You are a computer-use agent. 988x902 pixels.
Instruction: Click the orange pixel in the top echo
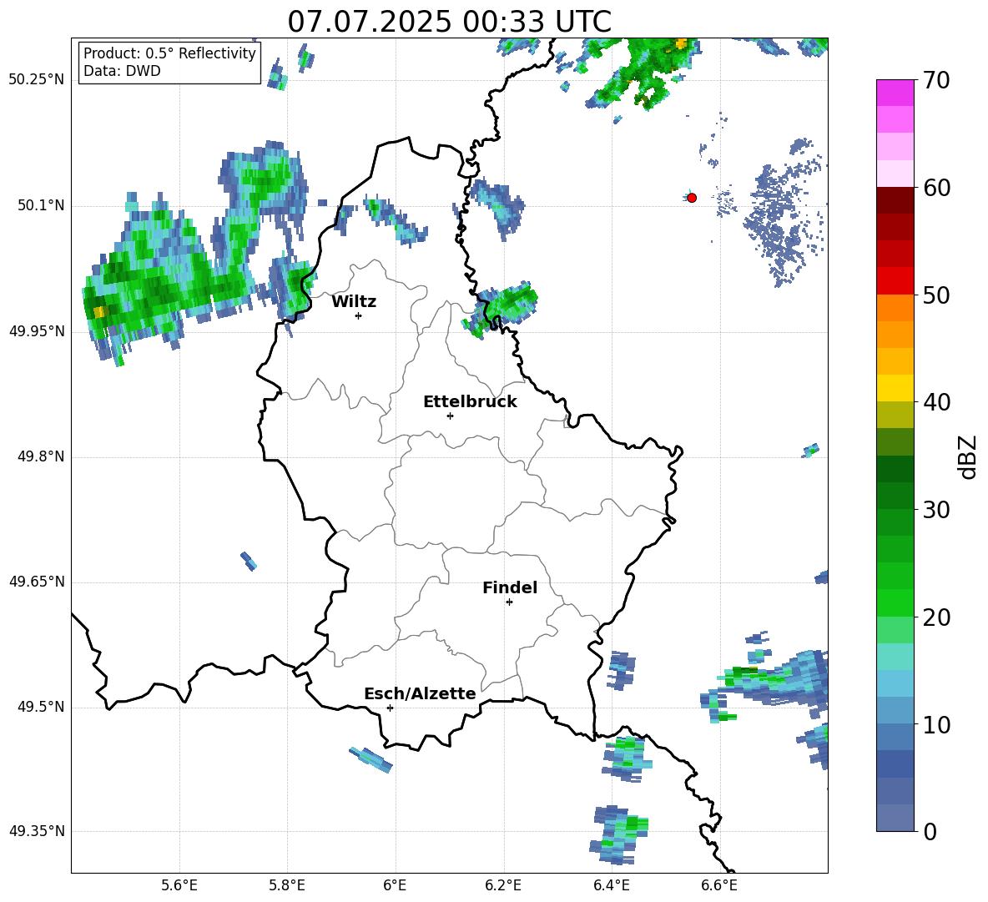[x=681, y=43]
